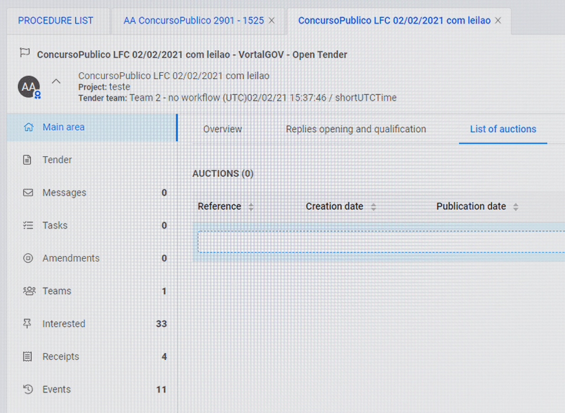Click the AA user avatar
Image resolution: width=565 pixels, height=413 pixels.
(29, 87)
